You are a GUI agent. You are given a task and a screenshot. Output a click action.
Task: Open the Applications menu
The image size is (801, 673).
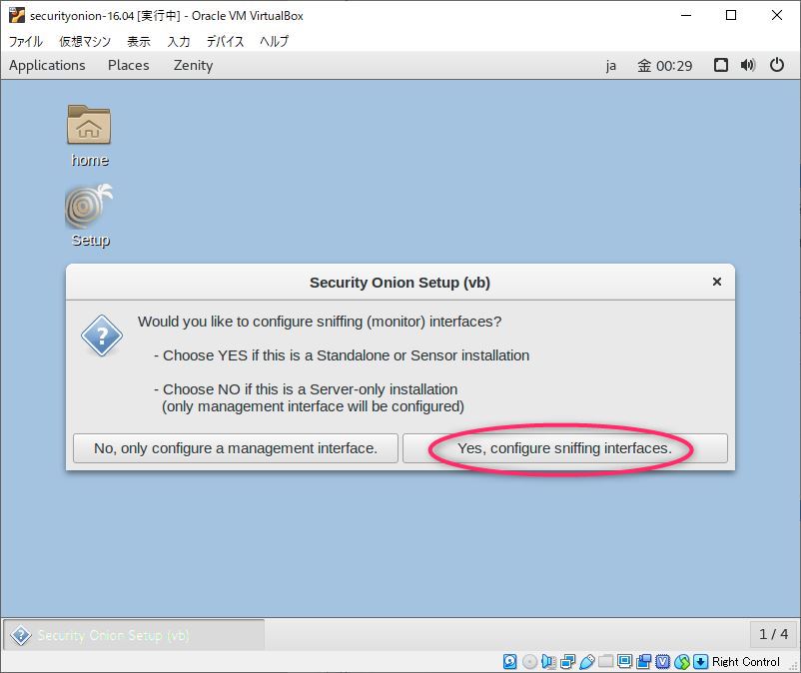47,65
